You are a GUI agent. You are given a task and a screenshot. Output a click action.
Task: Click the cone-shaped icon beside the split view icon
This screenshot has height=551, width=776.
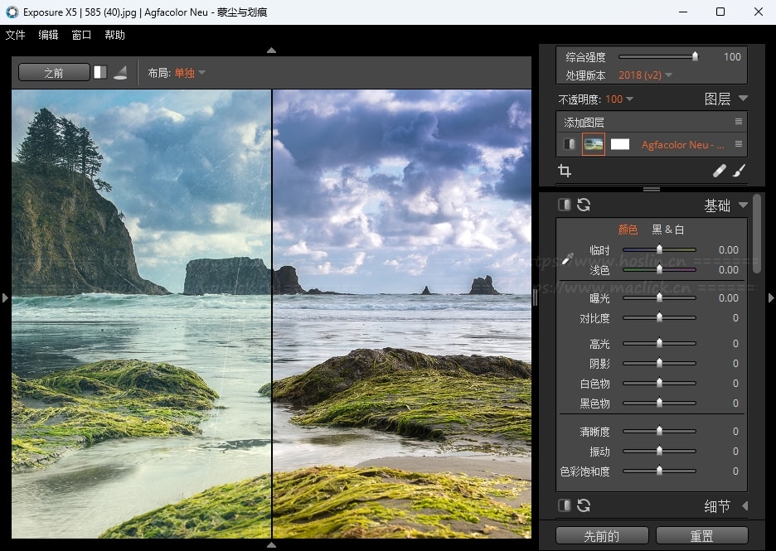(x=120, y=72)
